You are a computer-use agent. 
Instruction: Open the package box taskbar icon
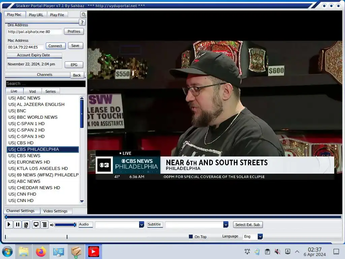(76, 252)
